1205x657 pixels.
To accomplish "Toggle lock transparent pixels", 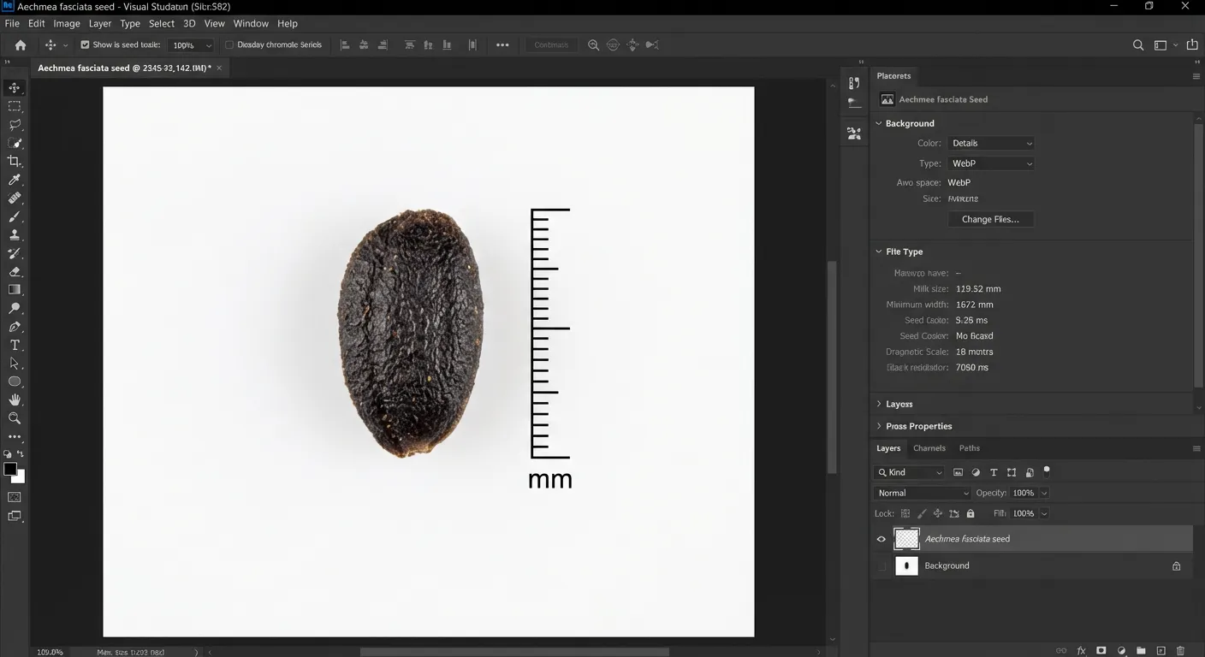I will pos(905,513).
